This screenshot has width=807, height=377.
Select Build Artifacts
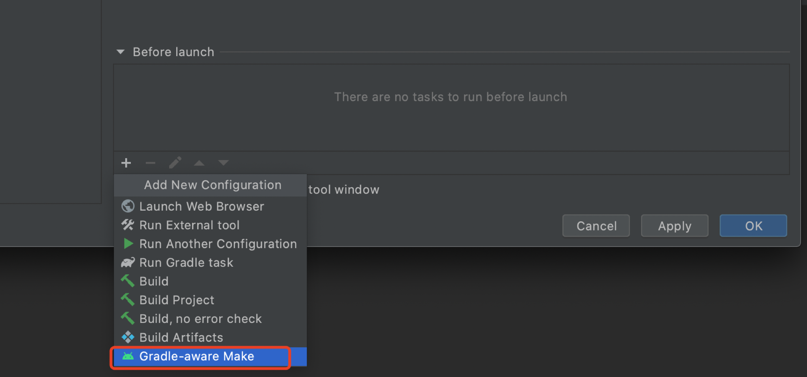coord(181,337)
